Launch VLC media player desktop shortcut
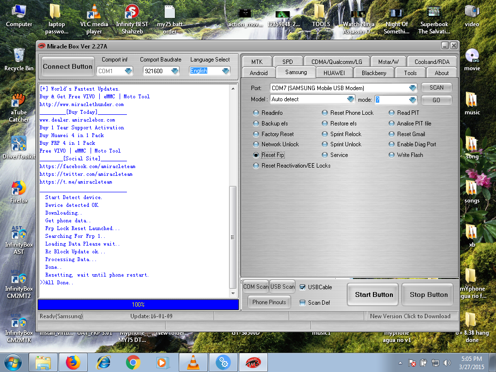This screenshot has width=496, height=372. pos(94,19)
